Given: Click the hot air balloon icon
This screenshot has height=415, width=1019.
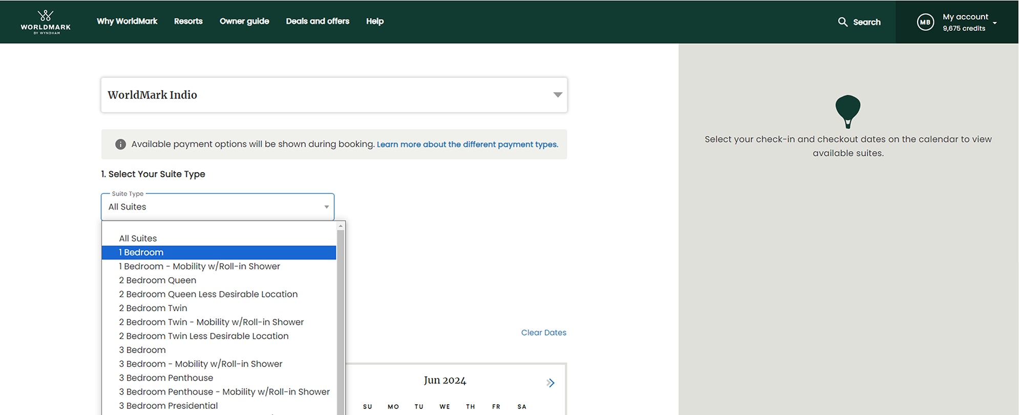Looking at the screenshot, I should pyautogui.click(x=848, y=111).
